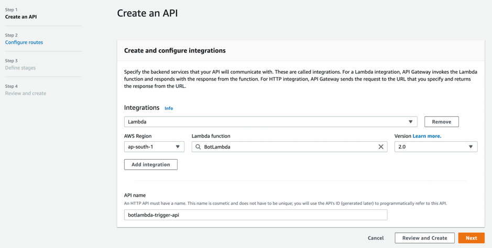Click the caret icon beside version 2.0

point(471,147)
